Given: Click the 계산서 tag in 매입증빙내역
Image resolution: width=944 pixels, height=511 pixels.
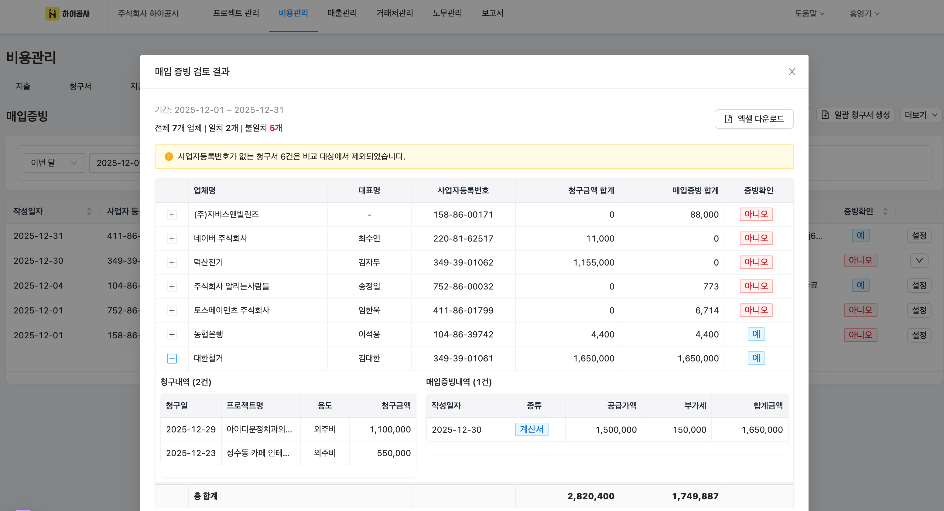Looking at the screenshot, I should click(531, 429).
